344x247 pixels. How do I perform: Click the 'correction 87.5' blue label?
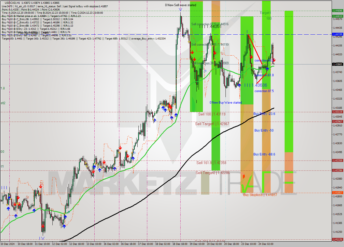[x=264, y=91]
